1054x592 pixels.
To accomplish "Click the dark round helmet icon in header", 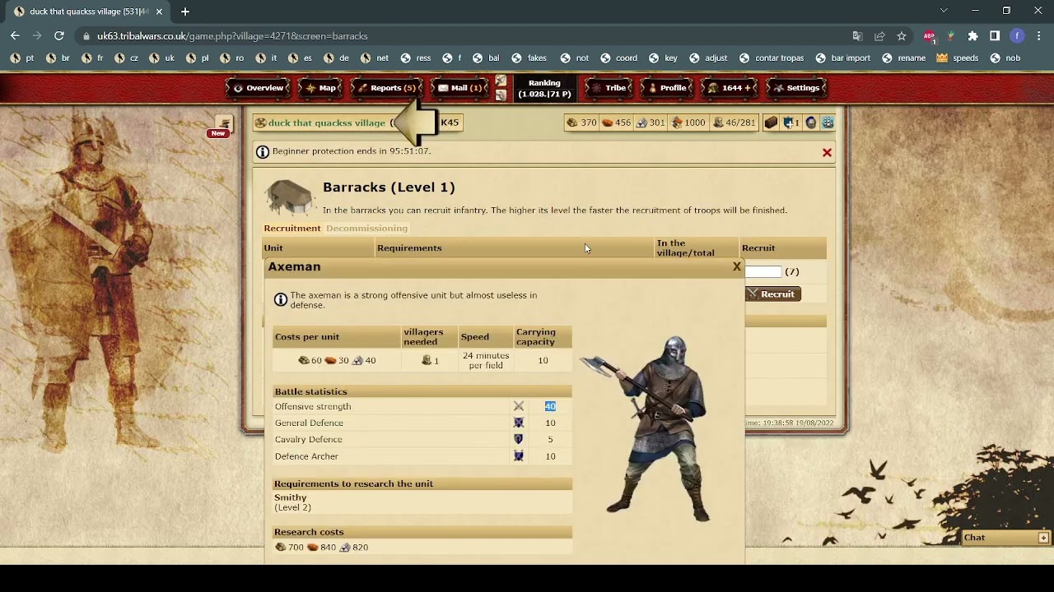I will [811, 123].
